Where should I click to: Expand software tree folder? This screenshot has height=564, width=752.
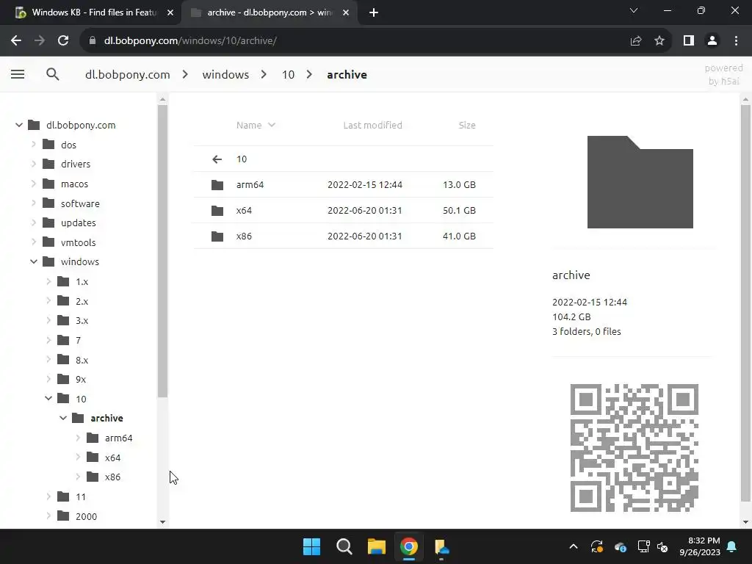34,203
